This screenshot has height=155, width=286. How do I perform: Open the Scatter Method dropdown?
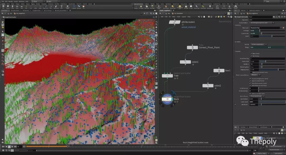point(262,23)
